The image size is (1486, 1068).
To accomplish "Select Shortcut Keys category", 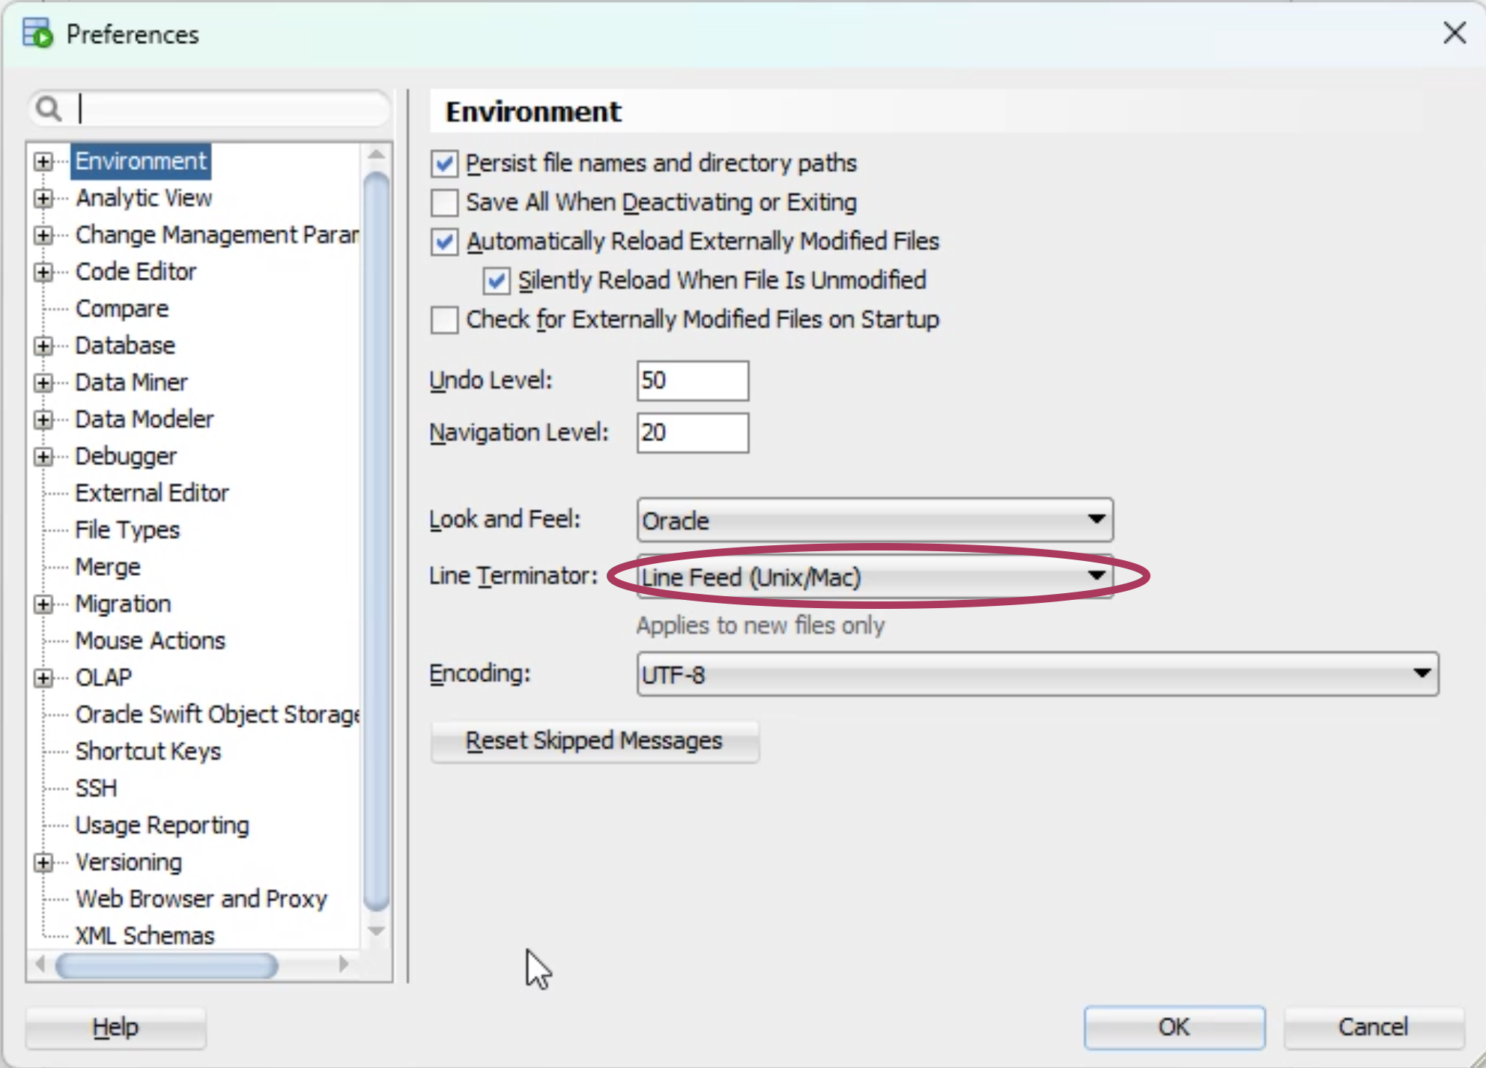I will pos(148,751).
